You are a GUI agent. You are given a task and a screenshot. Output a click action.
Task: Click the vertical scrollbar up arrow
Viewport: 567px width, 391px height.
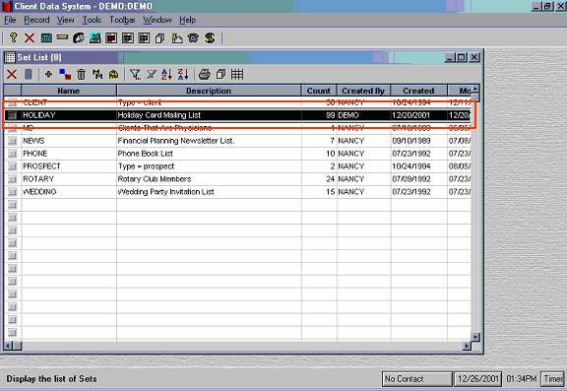(475, 89)
